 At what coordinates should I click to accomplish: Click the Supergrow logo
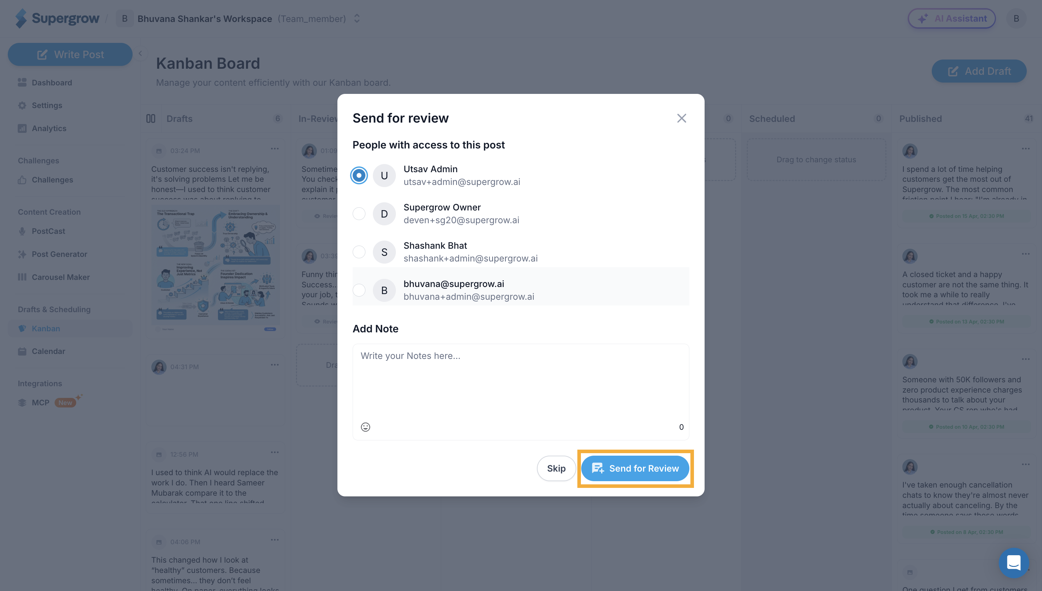(57, 19)
